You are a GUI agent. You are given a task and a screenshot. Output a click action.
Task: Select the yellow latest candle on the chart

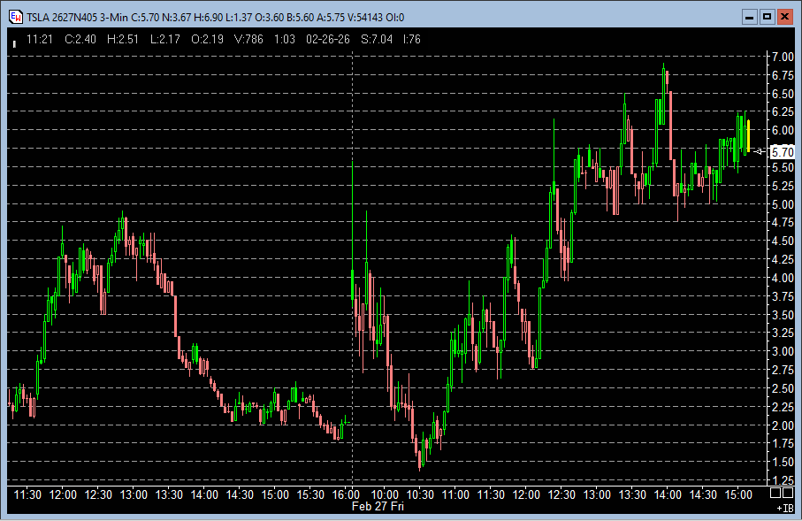pos(748,135)
